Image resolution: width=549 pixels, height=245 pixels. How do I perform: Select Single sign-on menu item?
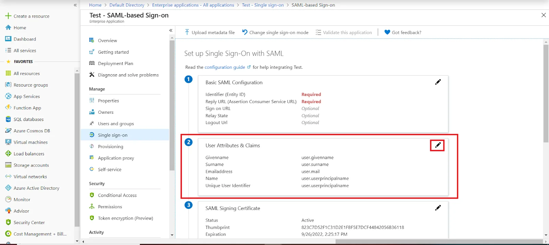tap(125, 135)
